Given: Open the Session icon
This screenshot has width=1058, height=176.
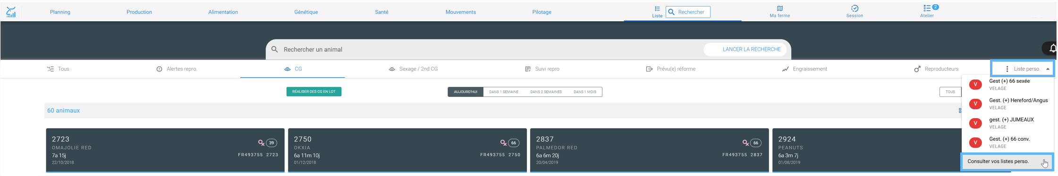Looking at the screenshot, I should 855,8.
